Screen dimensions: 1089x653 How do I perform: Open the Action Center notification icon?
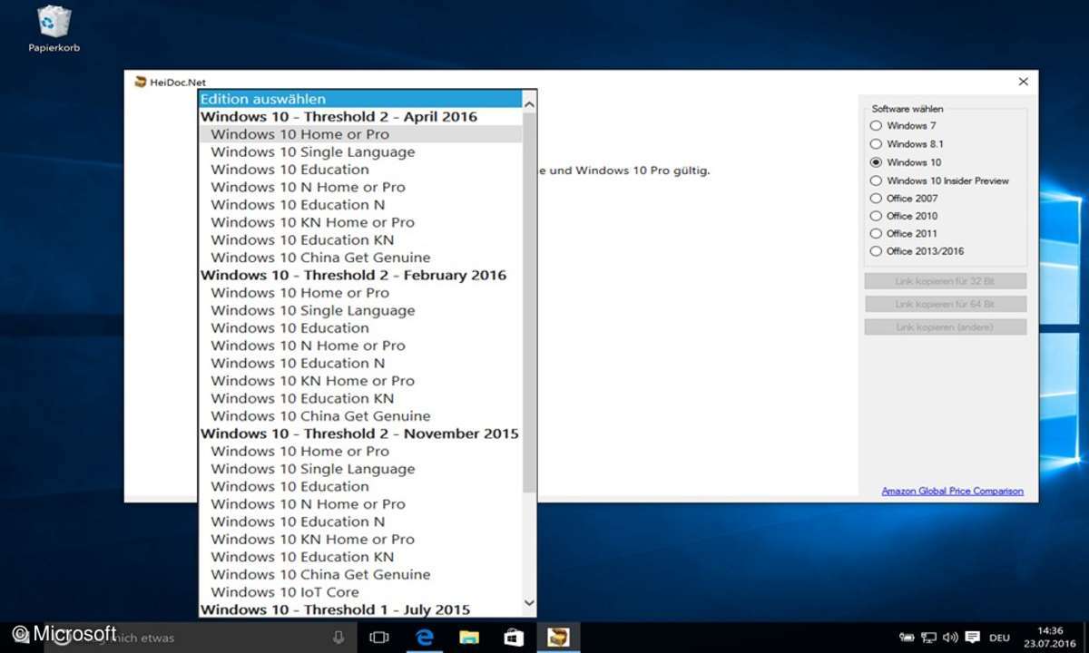click(972, 638)
